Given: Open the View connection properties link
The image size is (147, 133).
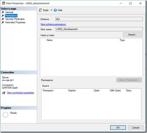Looking at the screenshot, I should (x=20, y=93).
